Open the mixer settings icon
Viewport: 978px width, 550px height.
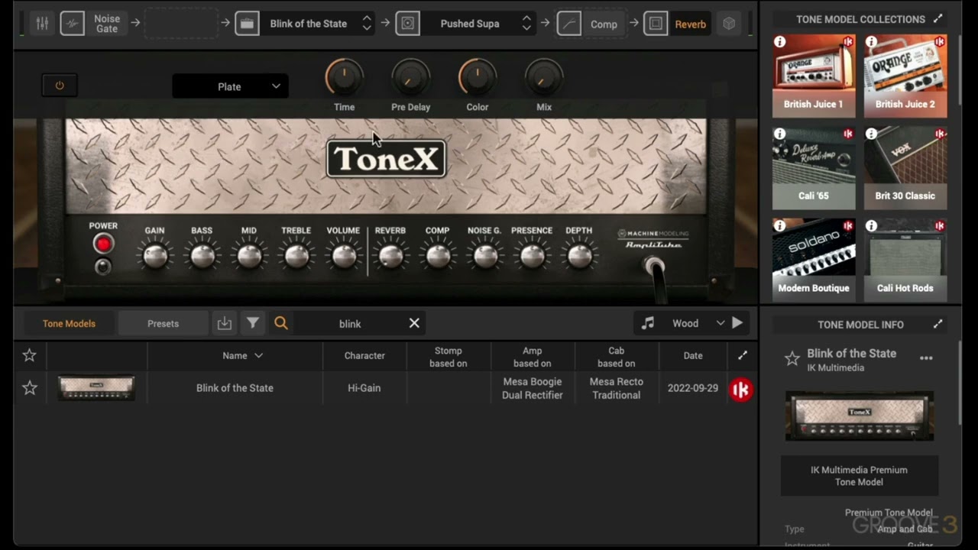42,24
